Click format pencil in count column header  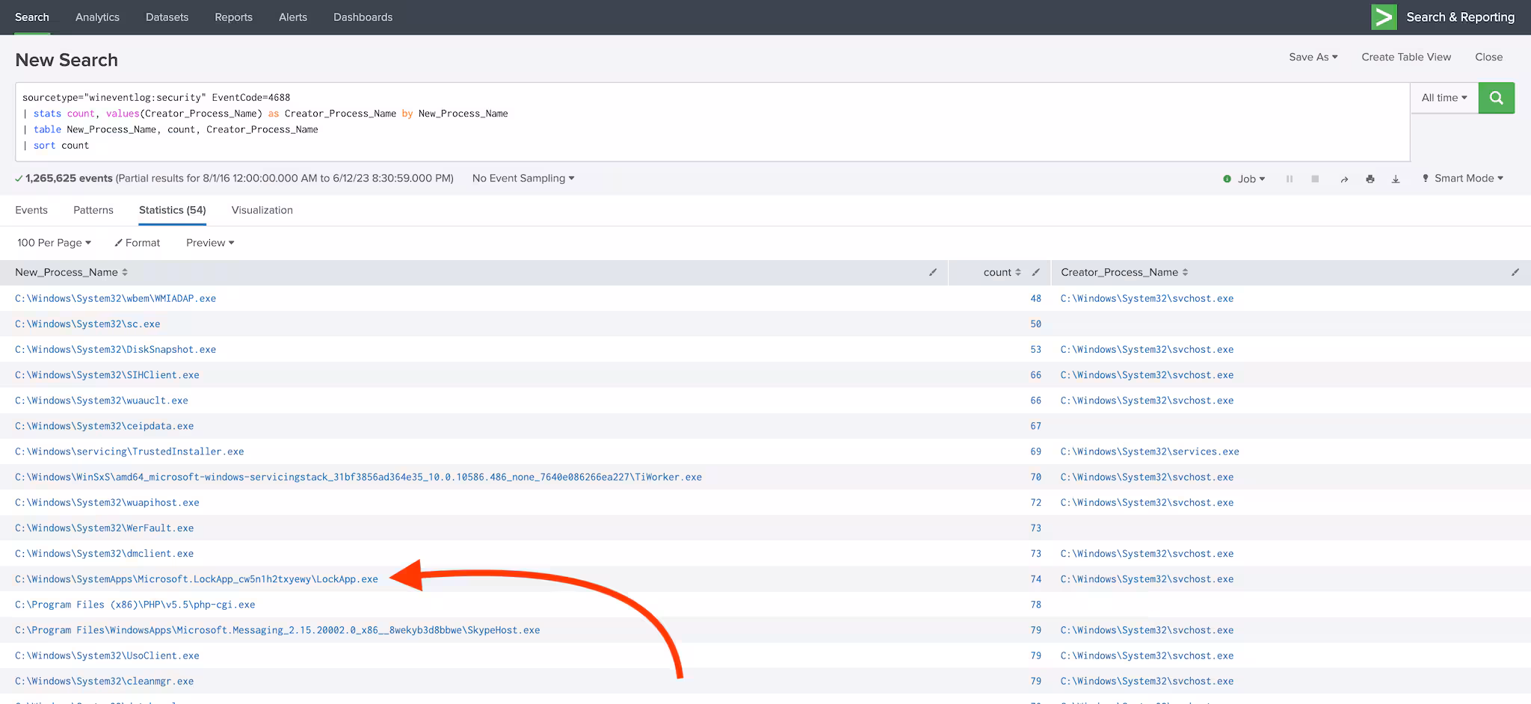pos(1035,273)
